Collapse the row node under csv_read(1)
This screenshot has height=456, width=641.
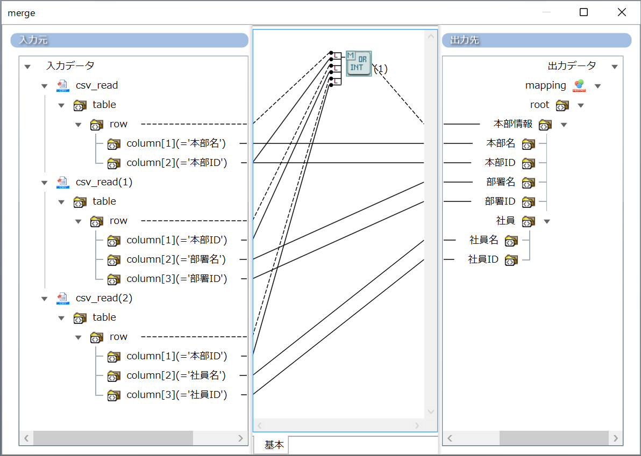pos(79,222)
